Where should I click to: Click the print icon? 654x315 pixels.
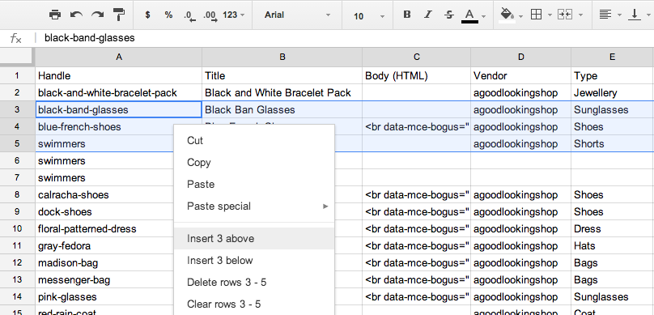click(x=55, y=15)
